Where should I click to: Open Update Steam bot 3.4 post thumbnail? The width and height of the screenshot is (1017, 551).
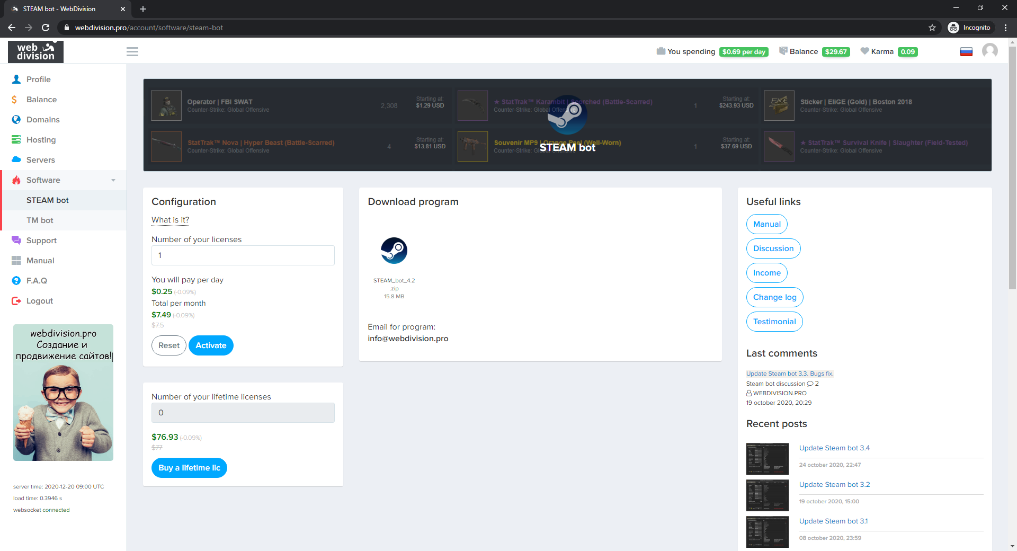click(x=767, y=459)
